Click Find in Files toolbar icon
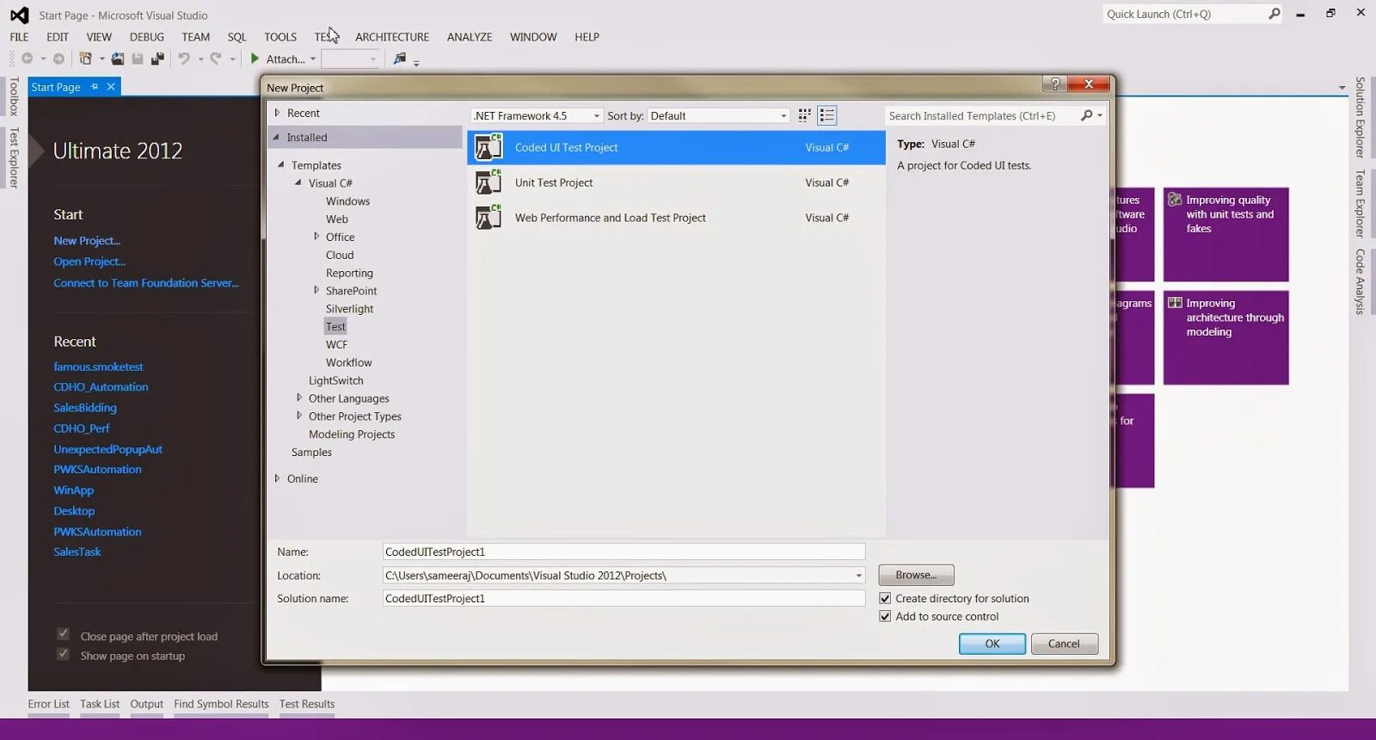This screenshot has width=1376, height=740. [400, 59]
